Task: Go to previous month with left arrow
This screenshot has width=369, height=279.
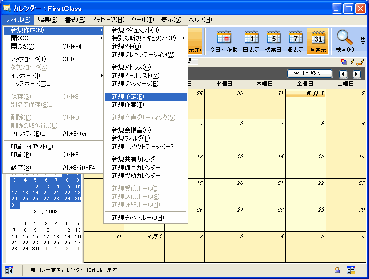Action: coord(344,74)
